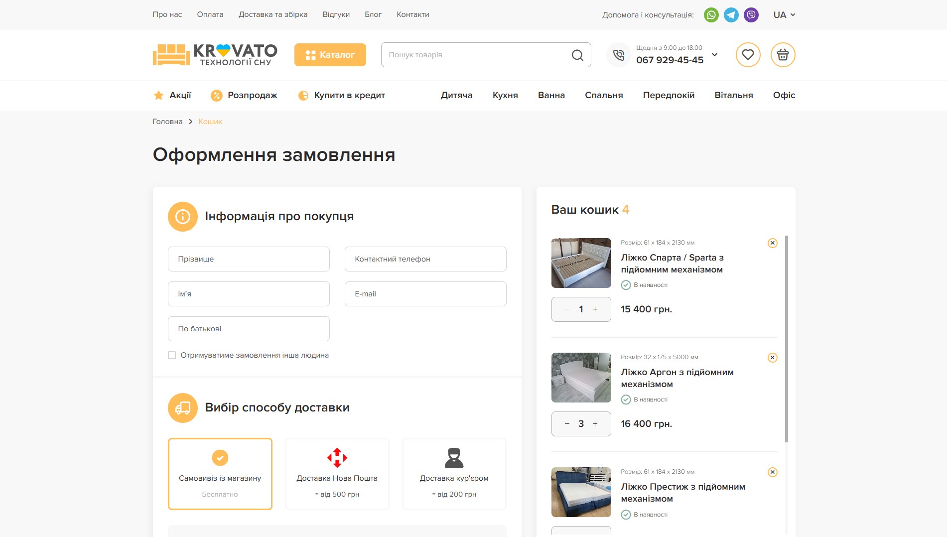Click price 15 400 грн.
This screenshot has height=537, width=947.
point(646,309)
